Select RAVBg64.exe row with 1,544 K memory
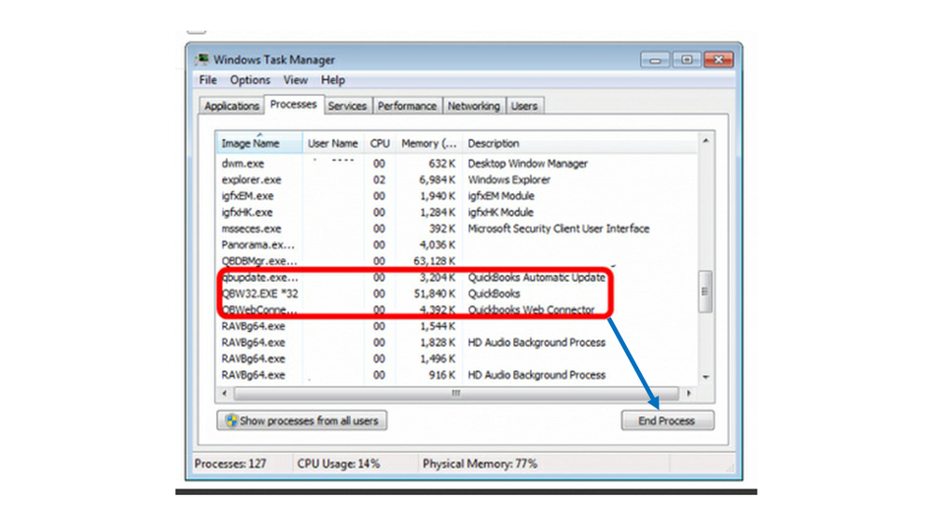The image size is (932, 524). (x=456, y=326)
